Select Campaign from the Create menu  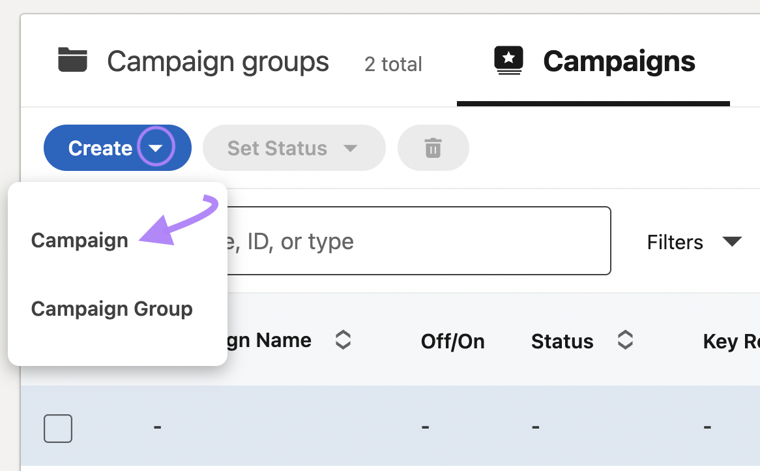click(80, 240)
